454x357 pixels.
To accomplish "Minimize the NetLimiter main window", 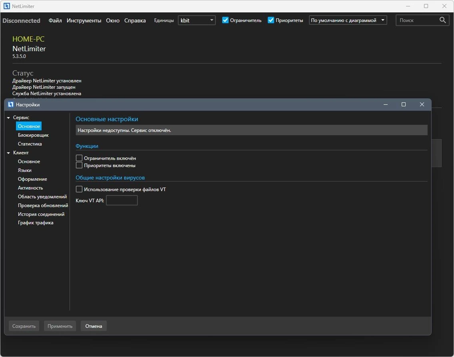I will coord(408,6).
